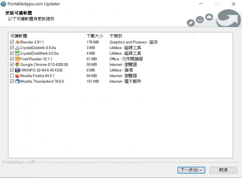The height and width of the screenshot is (178, 242).
Task: Uncheck the CrystalDiskInfo 8.9.0a checkbox
Action: point(12,47)
